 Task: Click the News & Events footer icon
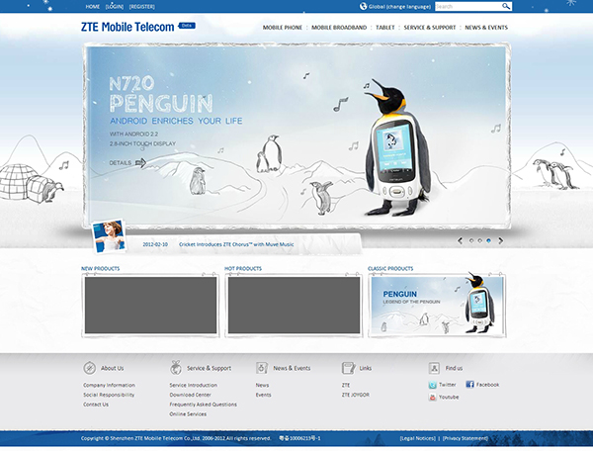pos(262,368)
